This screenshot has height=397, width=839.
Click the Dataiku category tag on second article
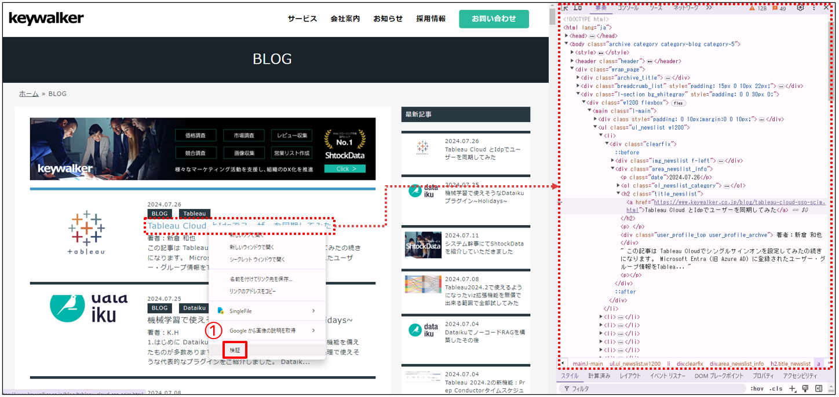click(x=195, y=308)
